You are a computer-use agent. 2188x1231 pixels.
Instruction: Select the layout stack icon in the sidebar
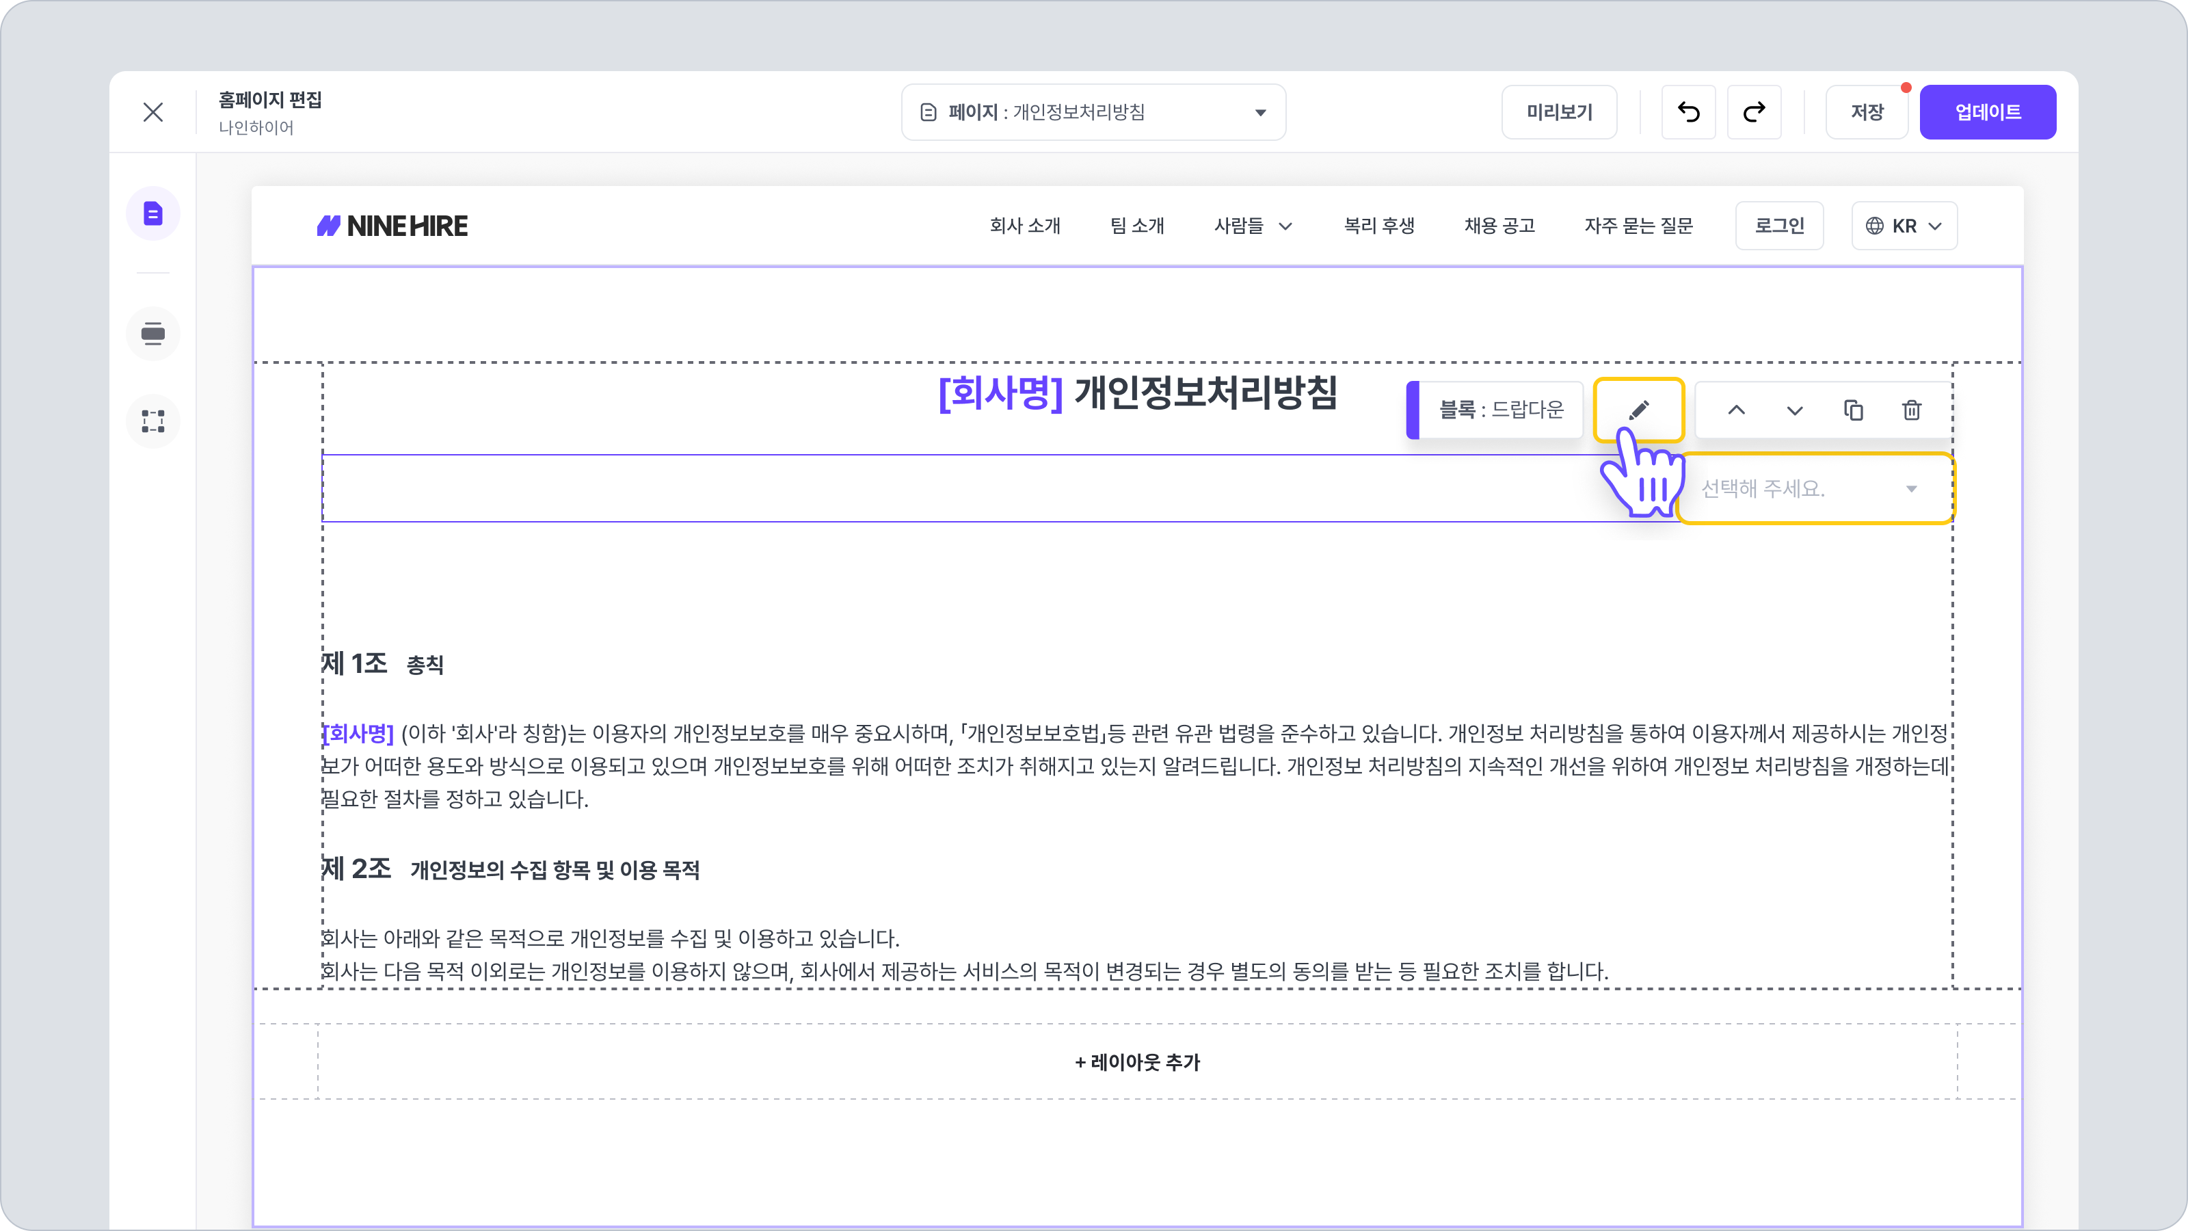coord(153,333)
